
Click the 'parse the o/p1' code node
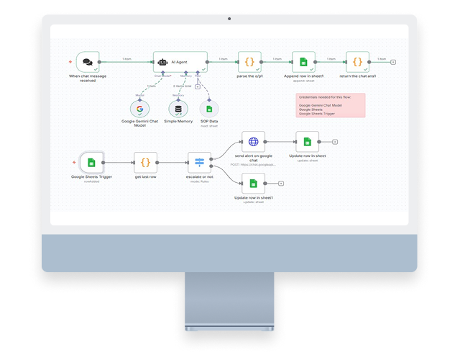pos(248,62)
